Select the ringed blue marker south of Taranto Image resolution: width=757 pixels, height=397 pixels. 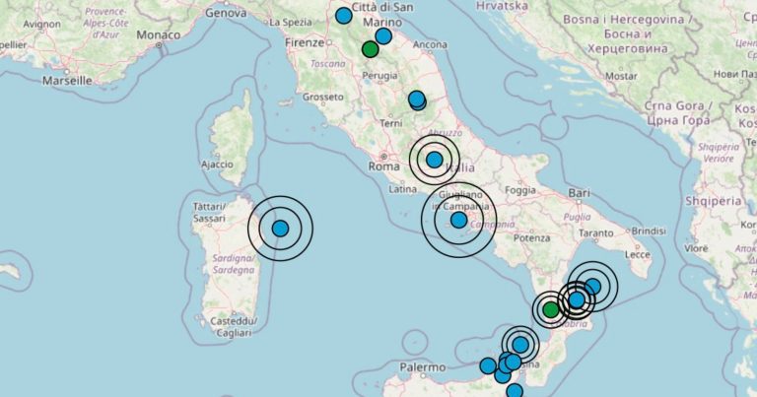pos(592,287)
